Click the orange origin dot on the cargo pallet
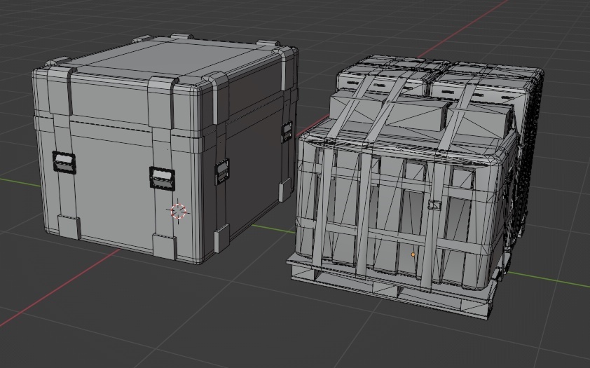Viewport: 590px width, 368px height. tap(413, 254)
